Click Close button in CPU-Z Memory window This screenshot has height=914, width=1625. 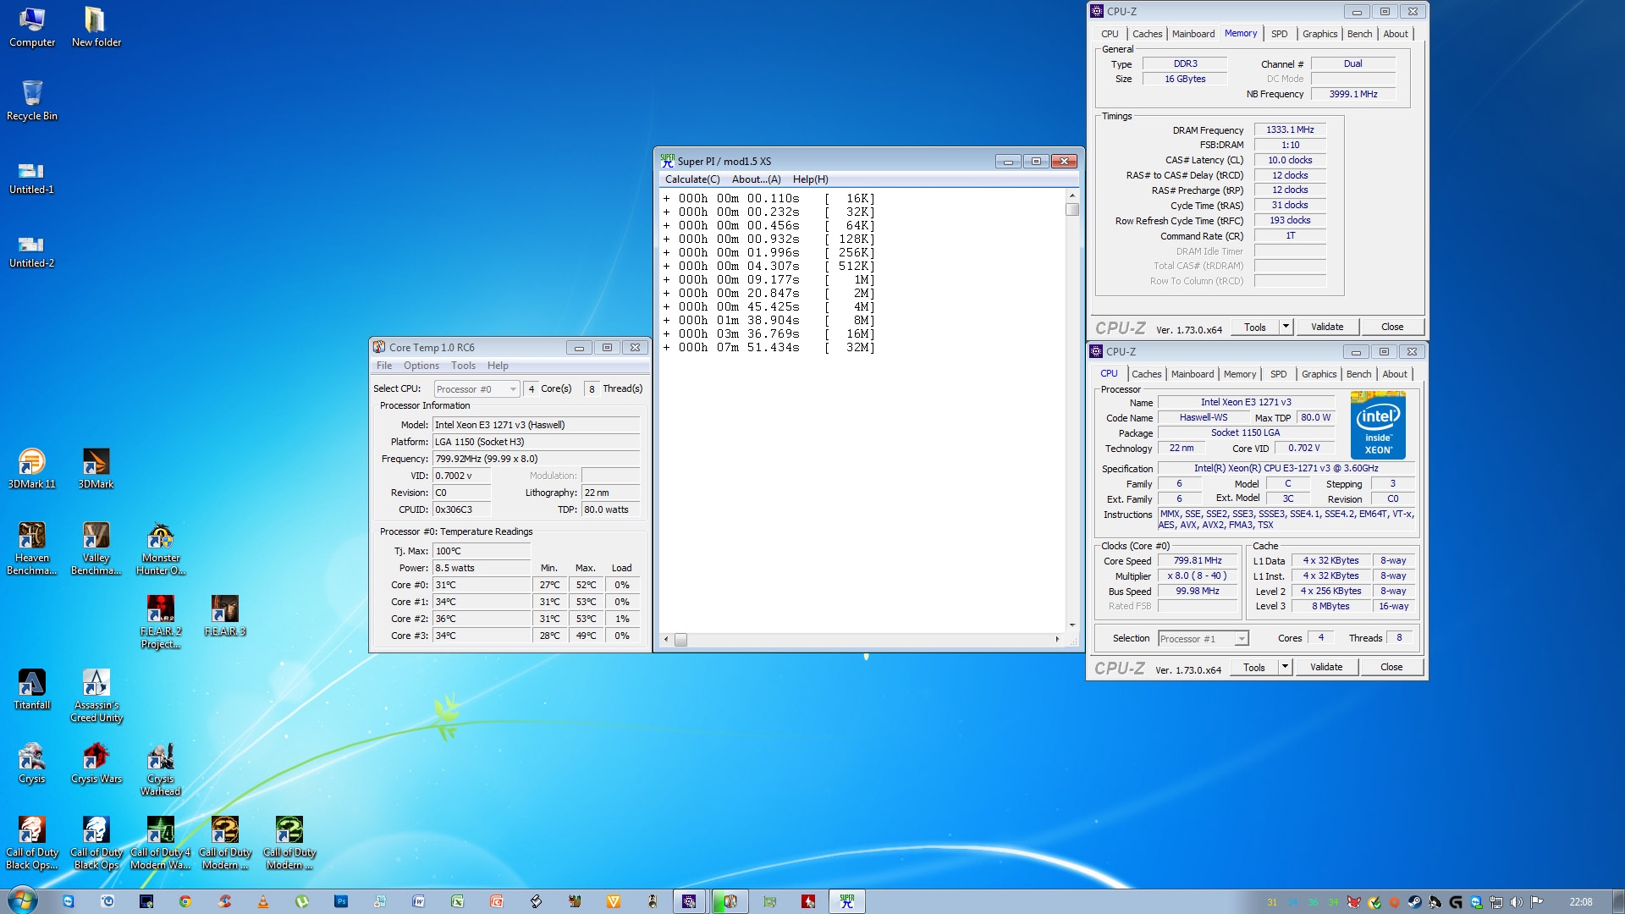[1391, 327]
